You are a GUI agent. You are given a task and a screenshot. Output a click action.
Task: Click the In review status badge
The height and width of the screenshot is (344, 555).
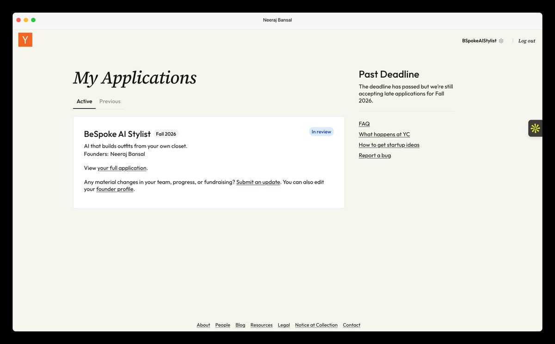click(321, 132)
